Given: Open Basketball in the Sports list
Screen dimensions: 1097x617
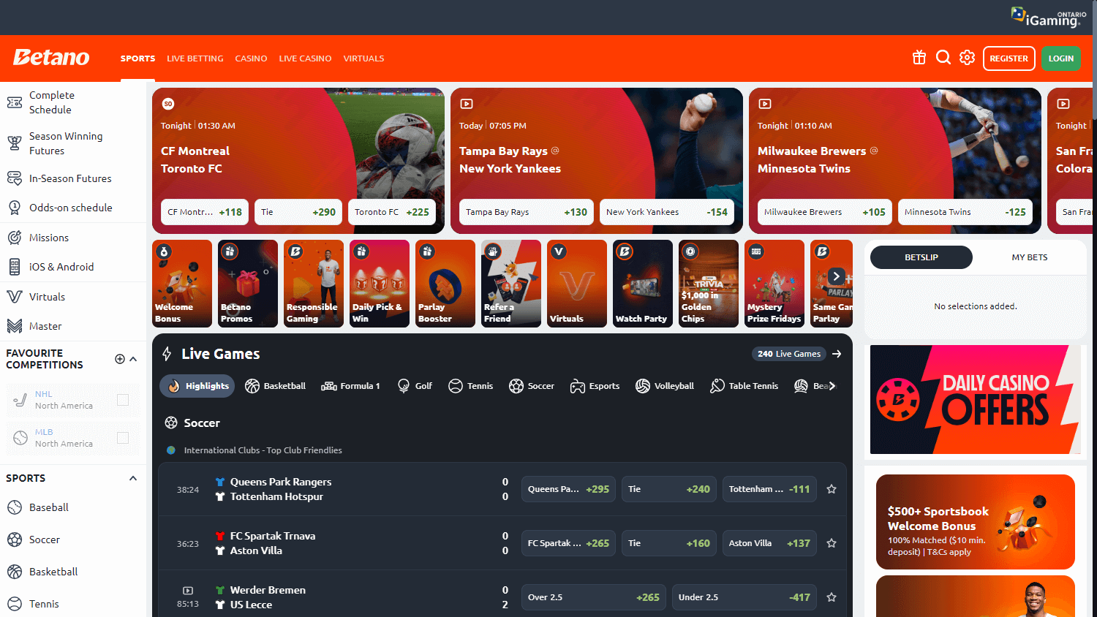Looking at the screenshot, I should (73, 572).
